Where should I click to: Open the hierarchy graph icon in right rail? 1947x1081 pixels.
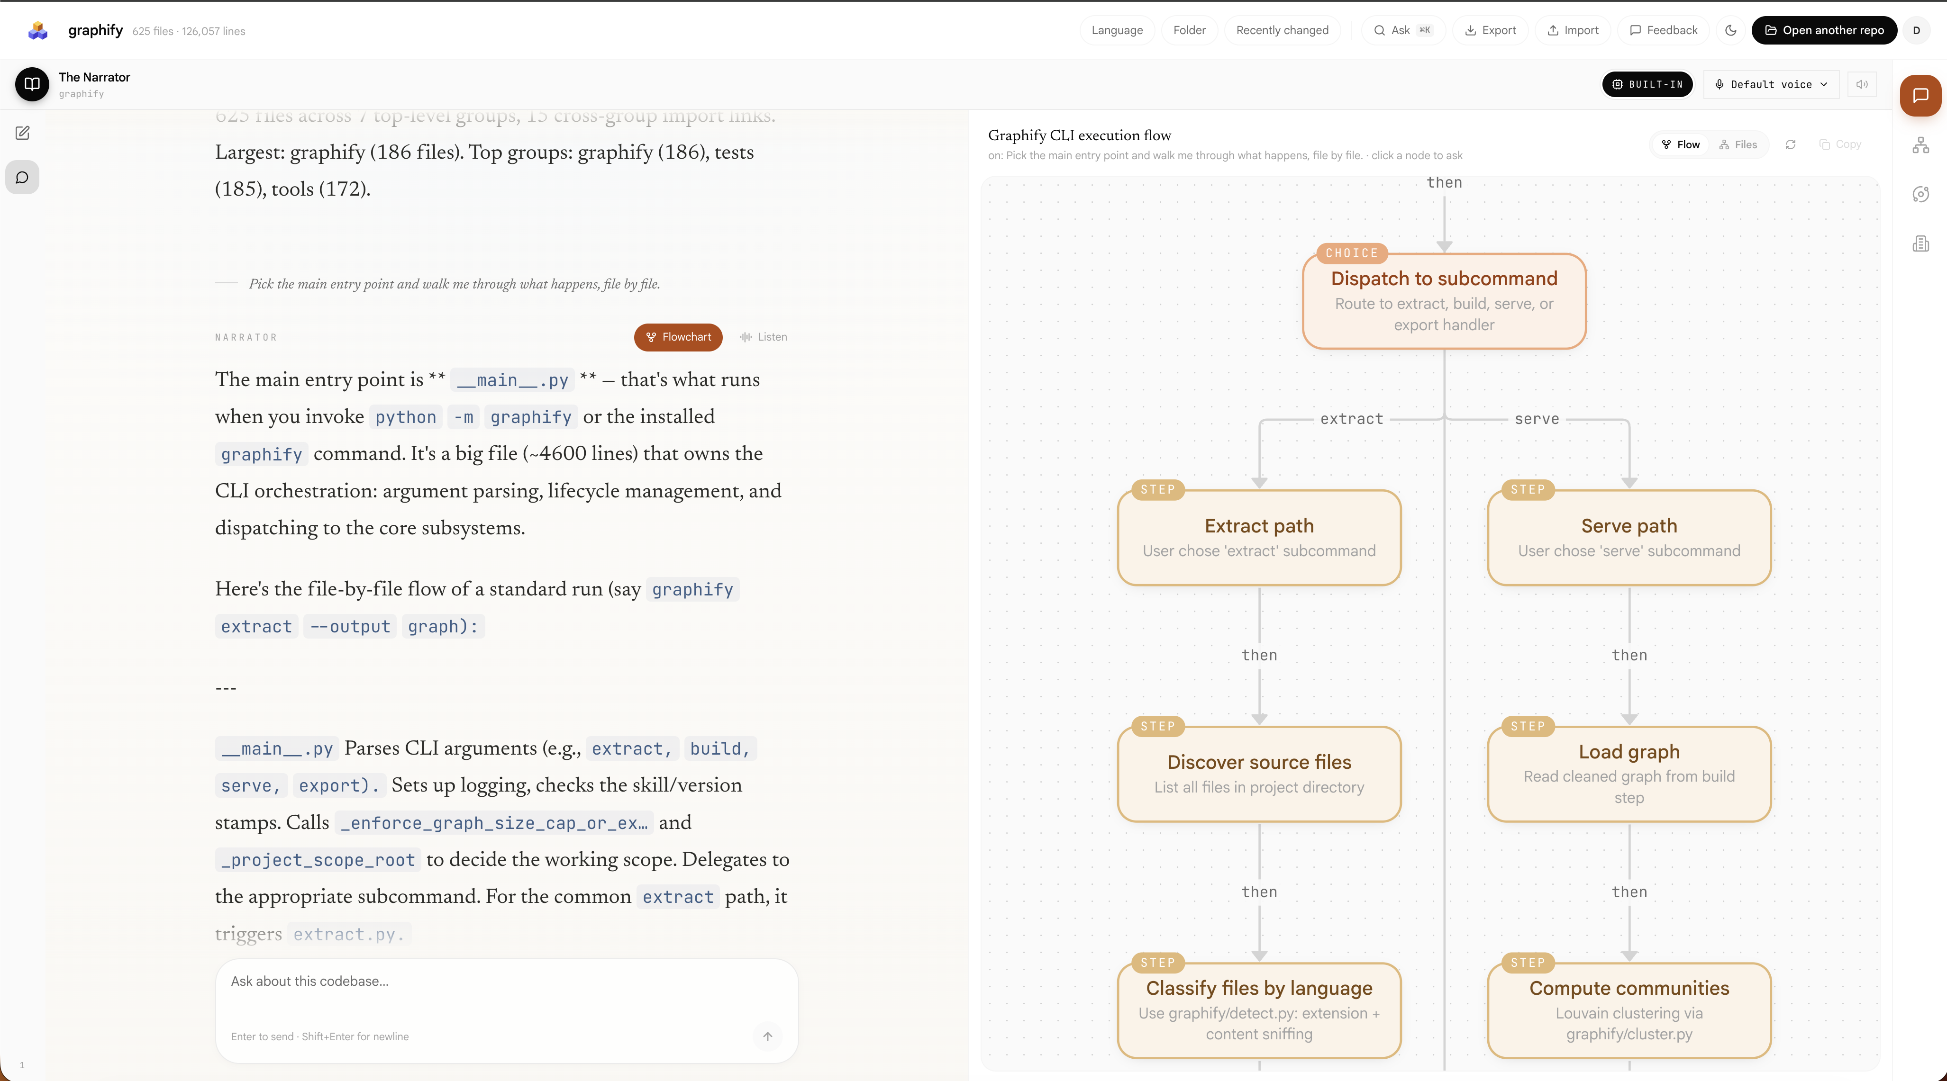[1920, 145]
